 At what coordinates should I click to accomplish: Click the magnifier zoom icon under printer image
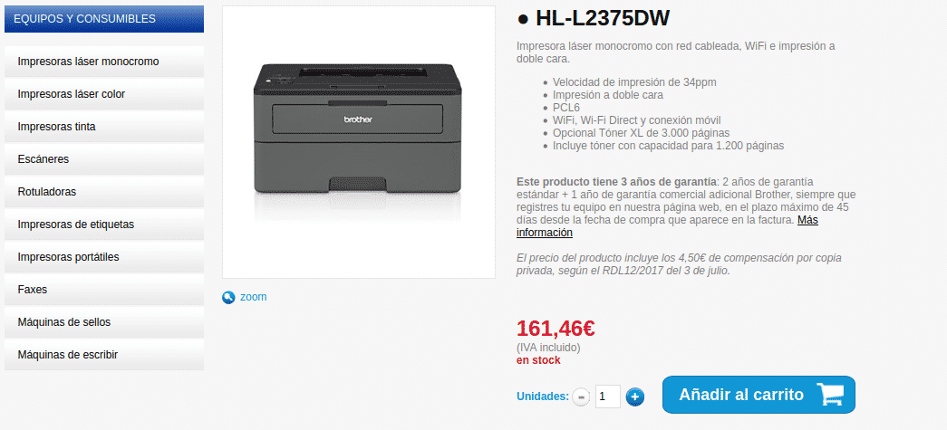click(228, 297)
